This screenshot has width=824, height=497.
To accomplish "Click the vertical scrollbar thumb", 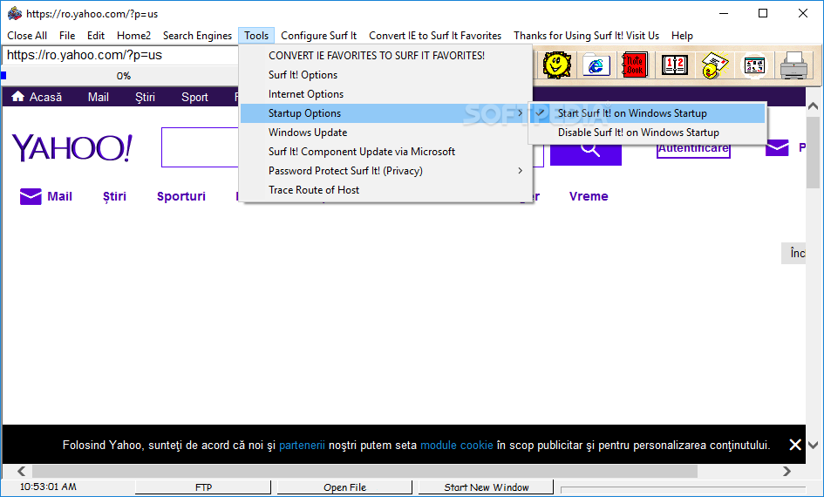I will click(813, 153).
